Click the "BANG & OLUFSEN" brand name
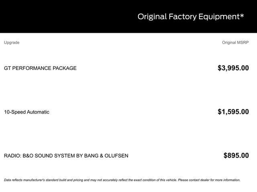The height and width of the screenshot is (192, 257). point(106,156)
